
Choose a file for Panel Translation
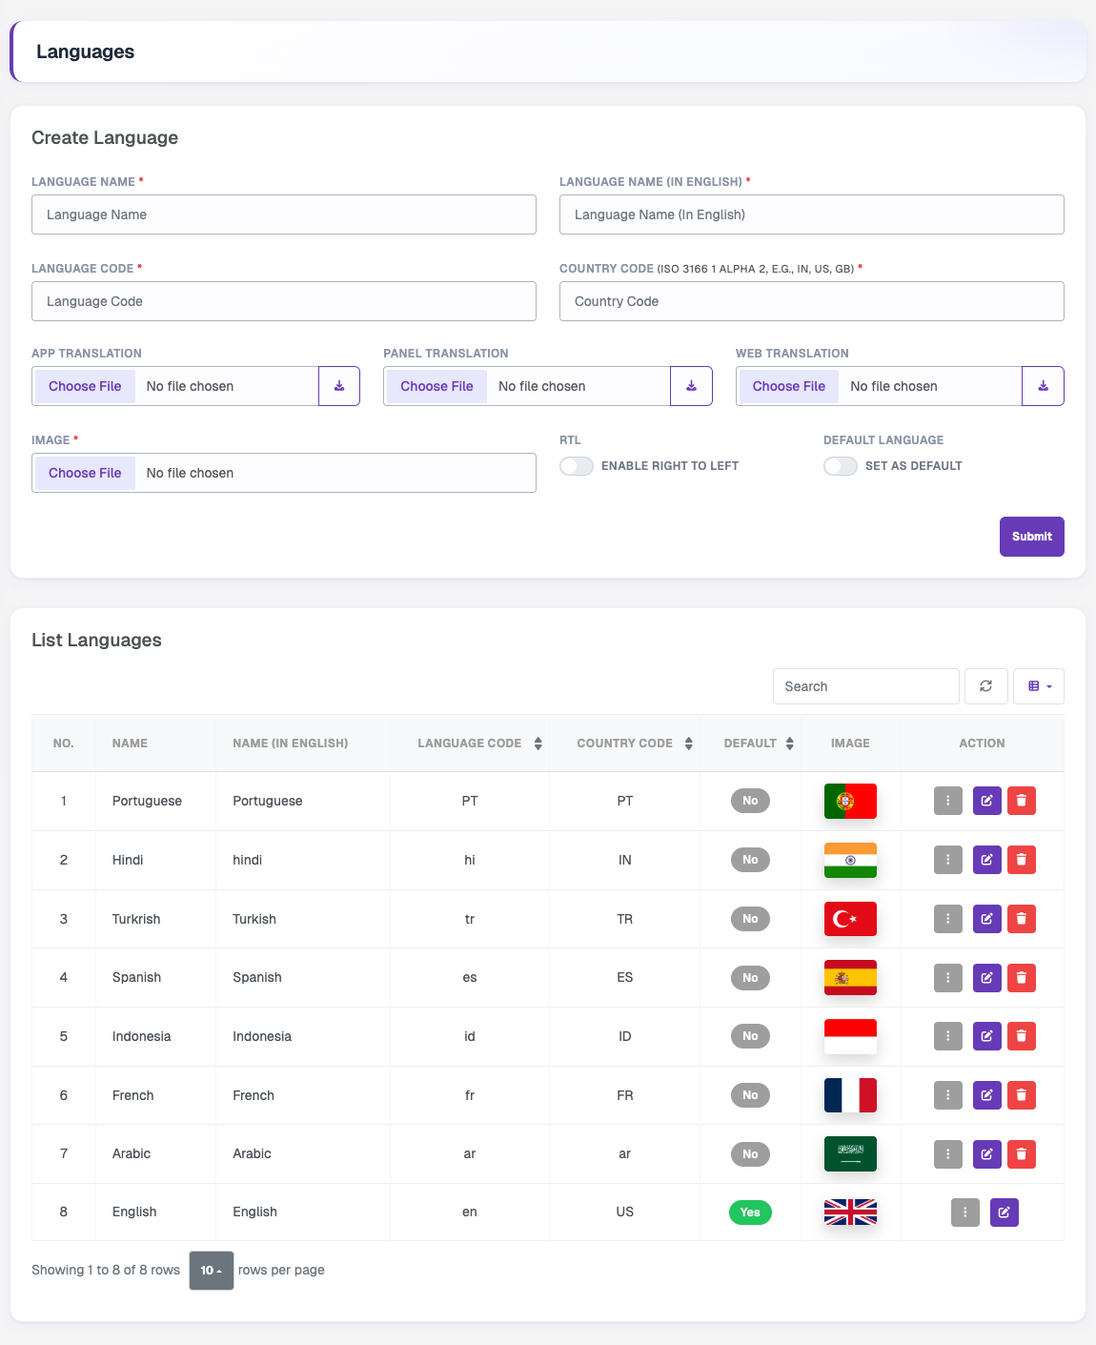(436, 386)
